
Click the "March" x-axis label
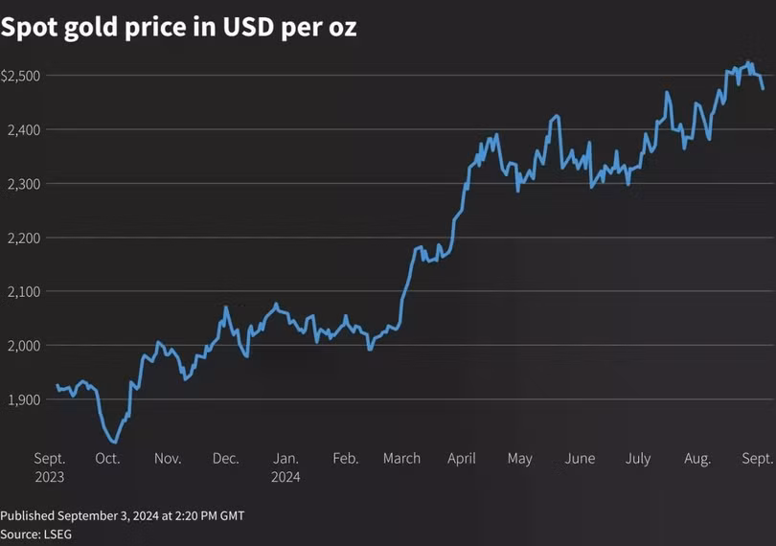pos(401,459)
